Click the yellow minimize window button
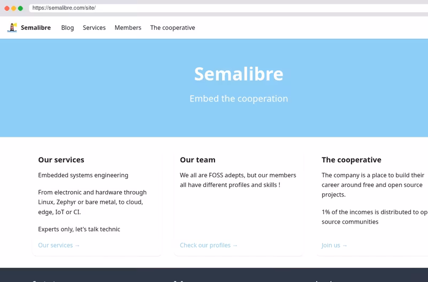This screenshot has width=428, height=282. 14,8
